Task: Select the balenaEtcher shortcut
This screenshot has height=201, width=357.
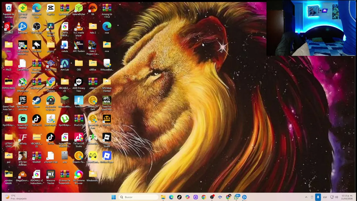Action: (x=79, y=9)
